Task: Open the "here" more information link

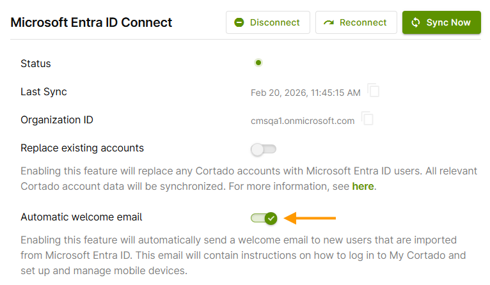Action: point(363,187)
